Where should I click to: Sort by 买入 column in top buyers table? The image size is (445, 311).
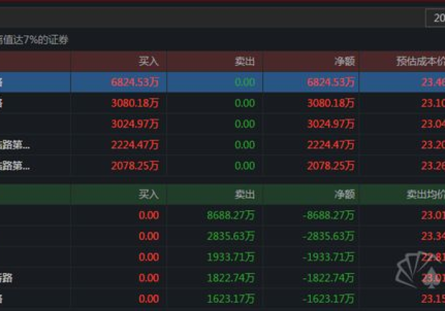[148, 62]
